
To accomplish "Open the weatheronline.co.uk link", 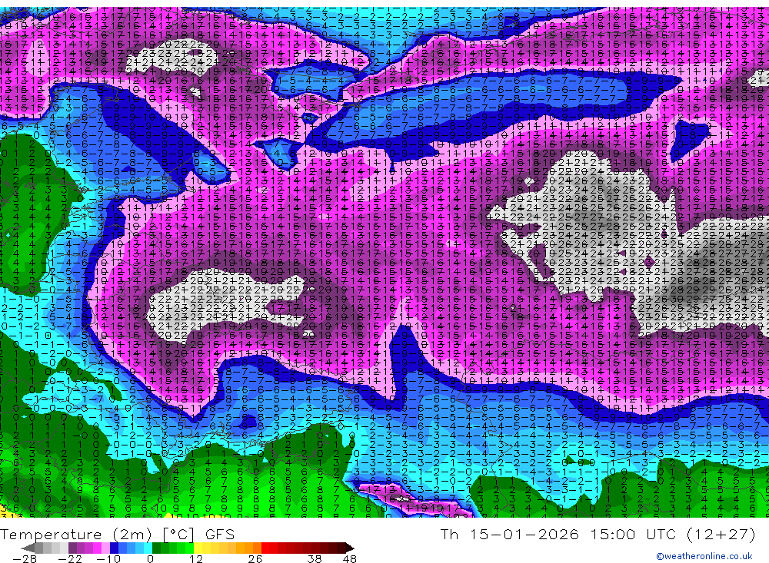I will click(x=704, y=556).
